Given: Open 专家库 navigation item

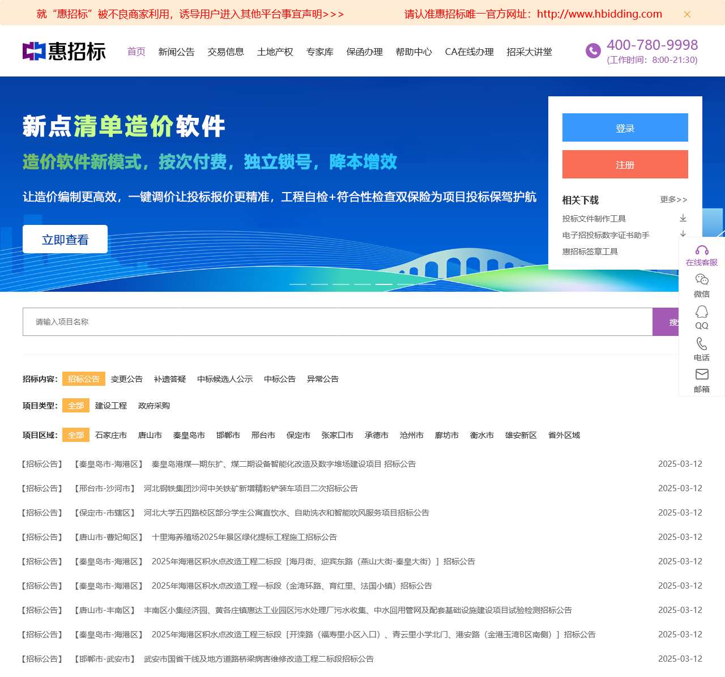Looking at the screenshot, I should click(320, 52).
